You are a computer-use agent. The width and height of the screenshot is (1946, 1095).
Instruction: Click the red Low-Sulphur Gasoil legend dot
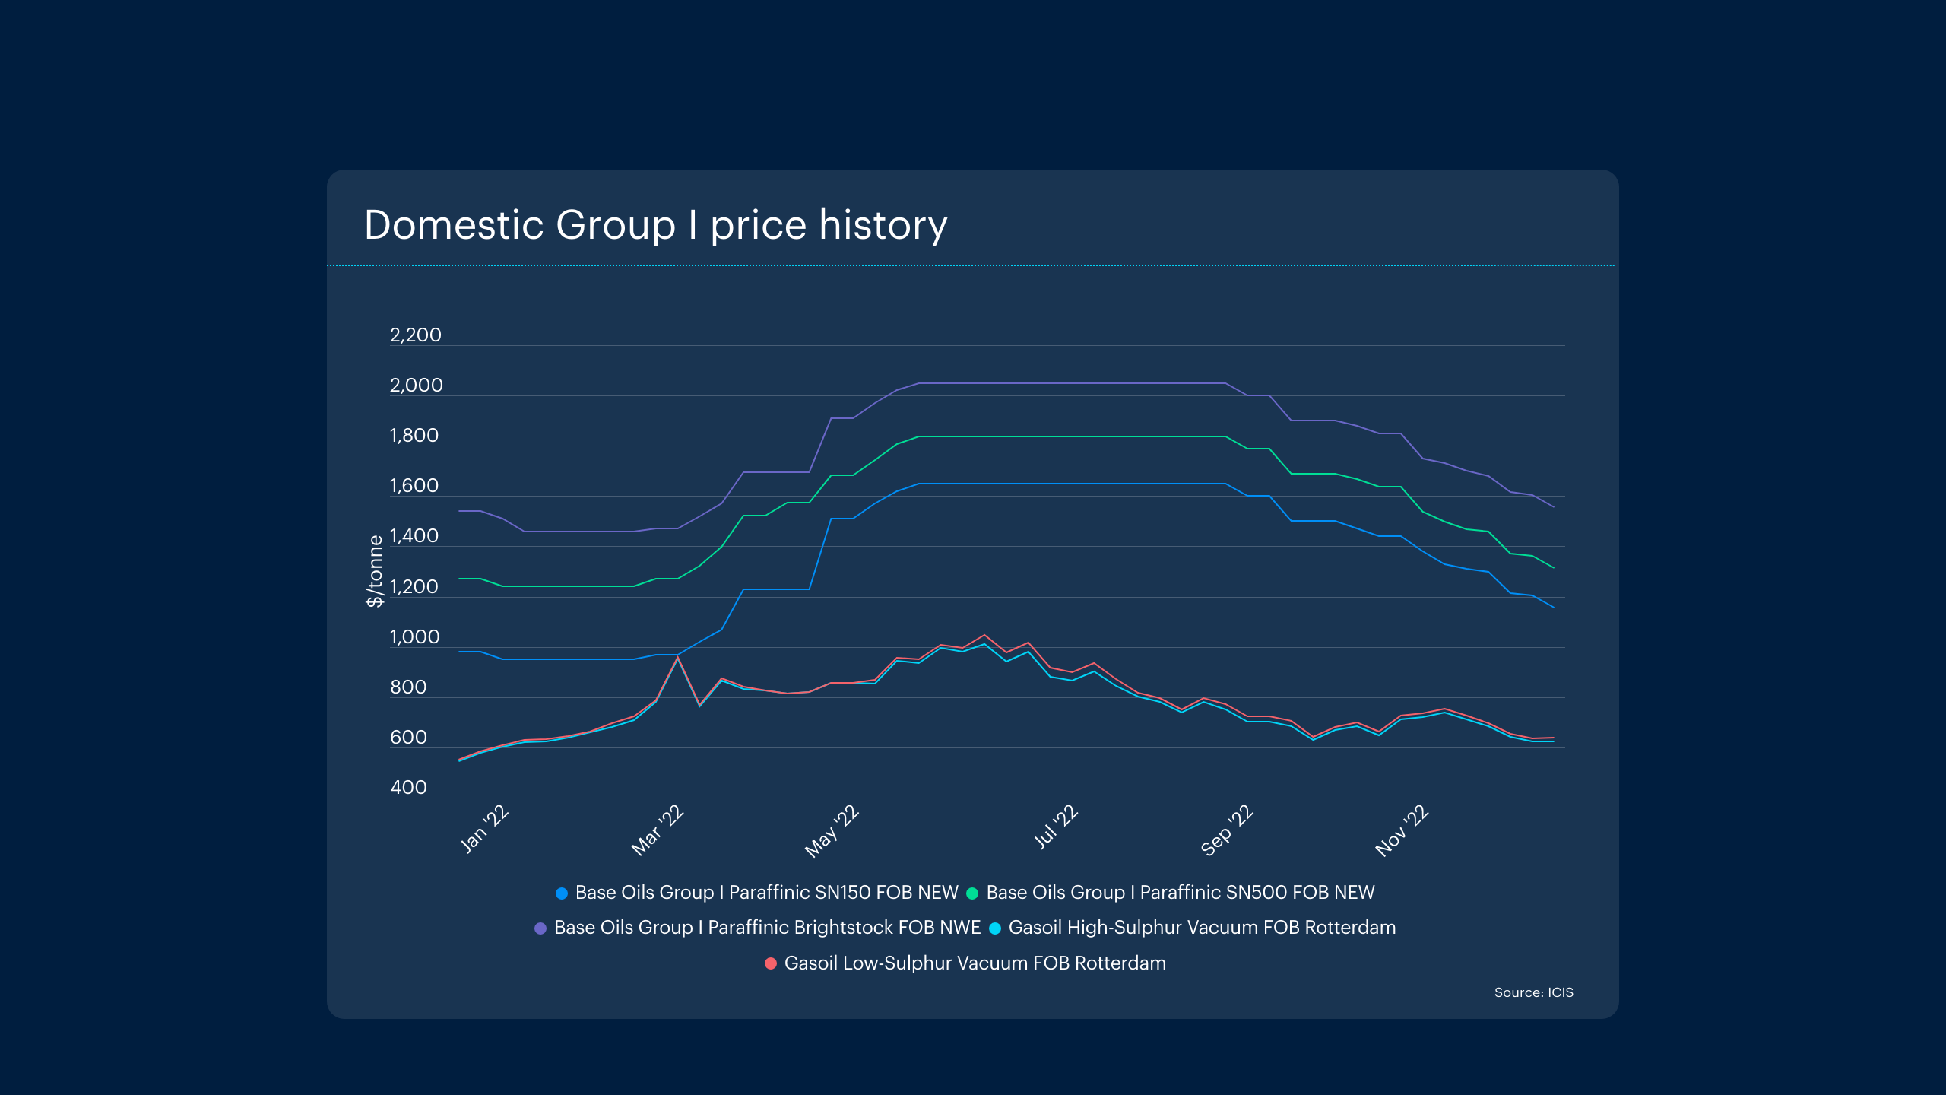click(x=770, y=963)
